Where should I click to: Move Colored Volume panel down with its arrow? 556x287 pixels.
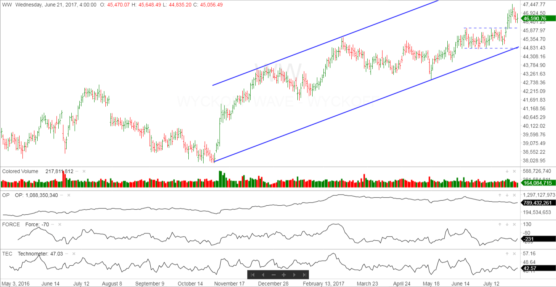click(507, 171)
